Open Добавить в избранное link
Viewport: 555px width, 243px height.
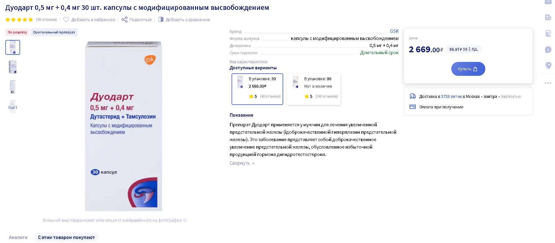[93, 20]
